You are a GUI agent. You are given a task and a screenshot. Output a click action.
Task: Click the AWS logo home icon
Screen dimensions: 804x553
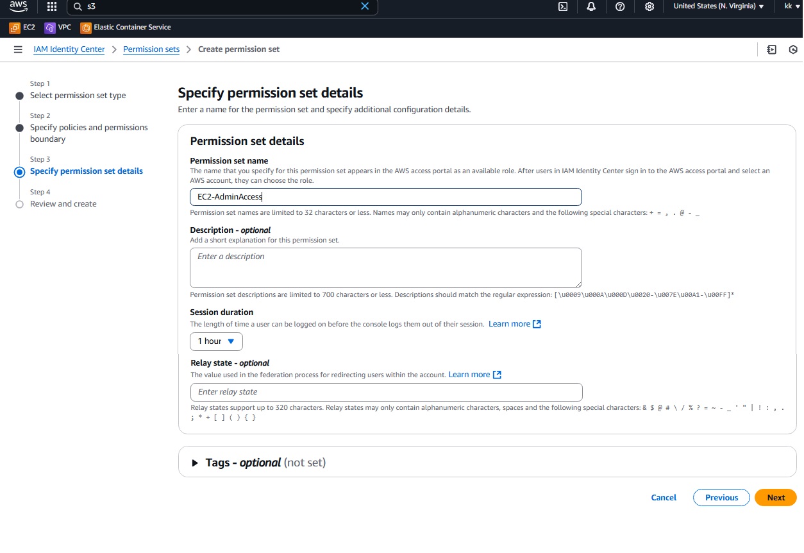(19, 6)
